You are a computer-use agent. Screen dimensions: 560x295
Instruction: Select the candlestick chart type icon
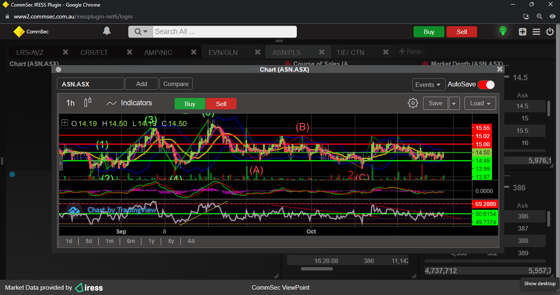tap(88, 102)
